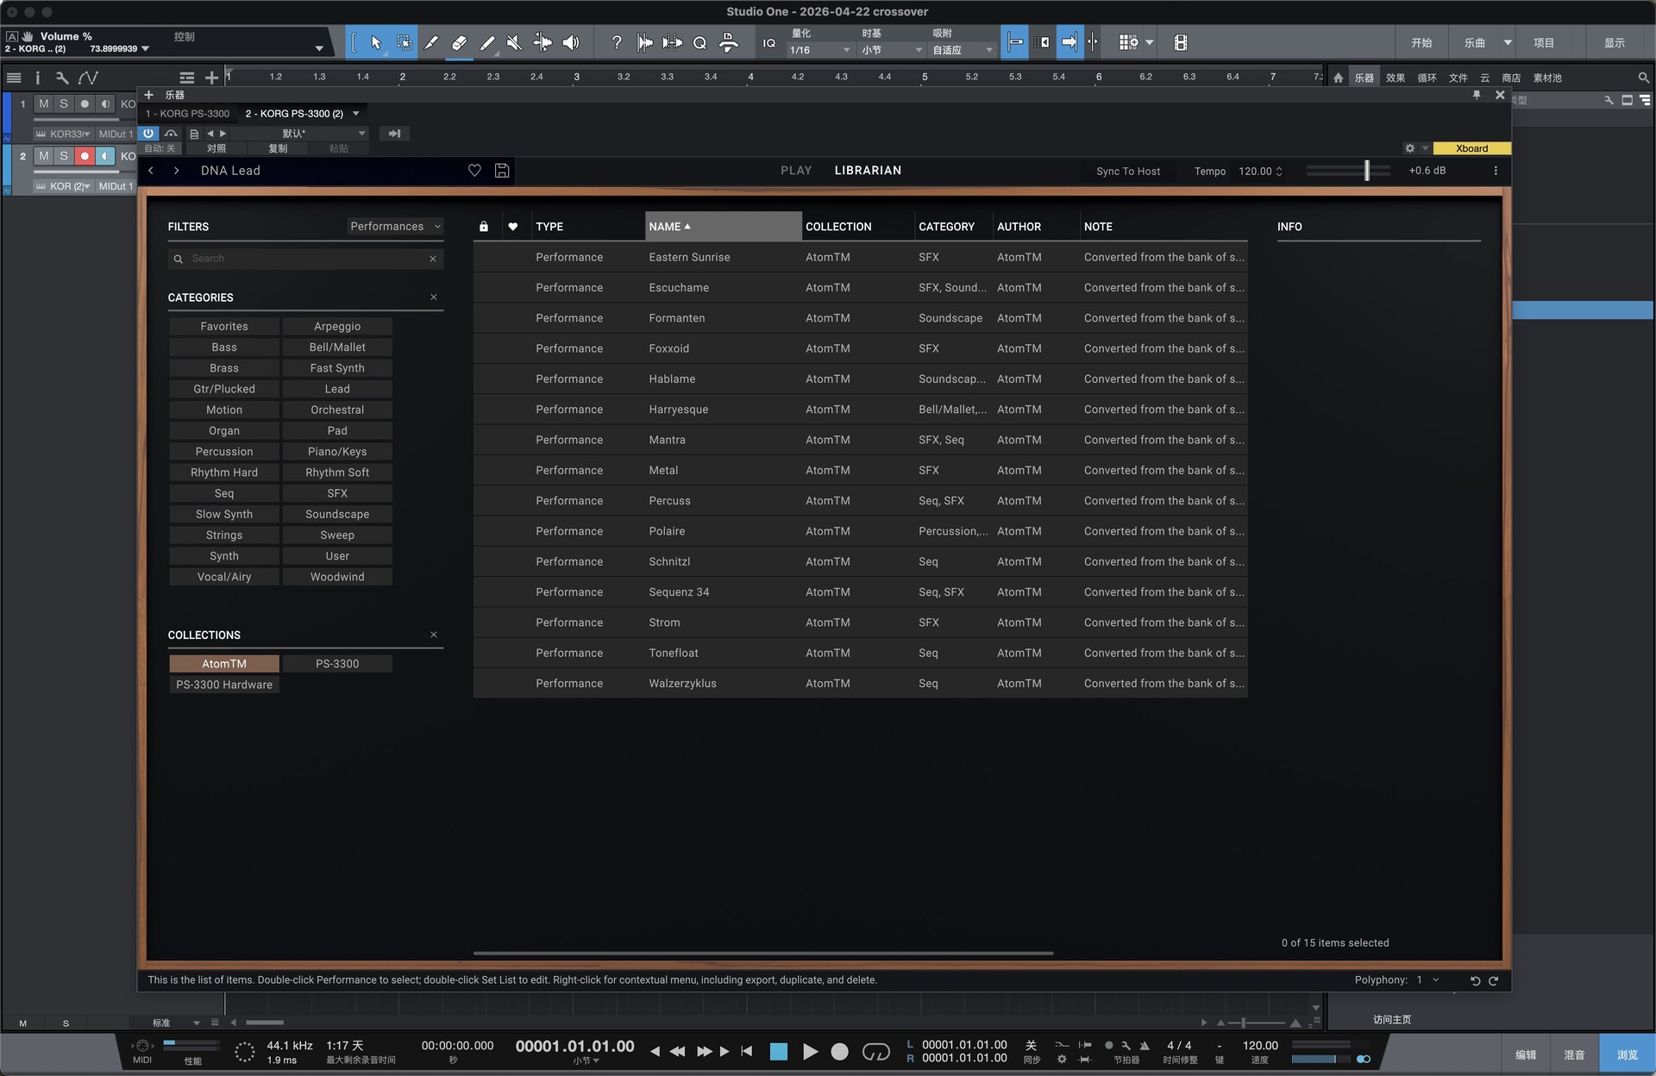Open the Performances filter dropdown
This screenshot has width=1656, height=1076.
click(395, 226)
